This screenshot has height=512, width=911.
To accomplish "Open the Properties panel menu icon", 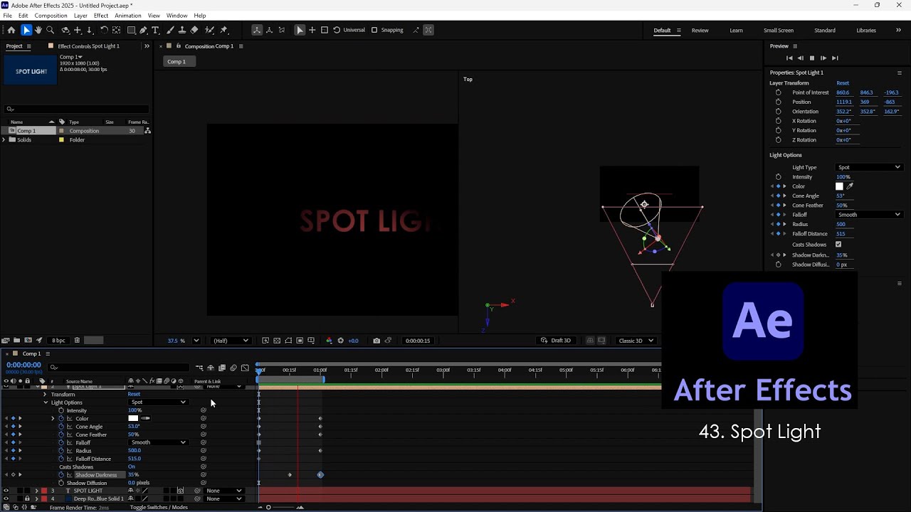I will point(900,73).
